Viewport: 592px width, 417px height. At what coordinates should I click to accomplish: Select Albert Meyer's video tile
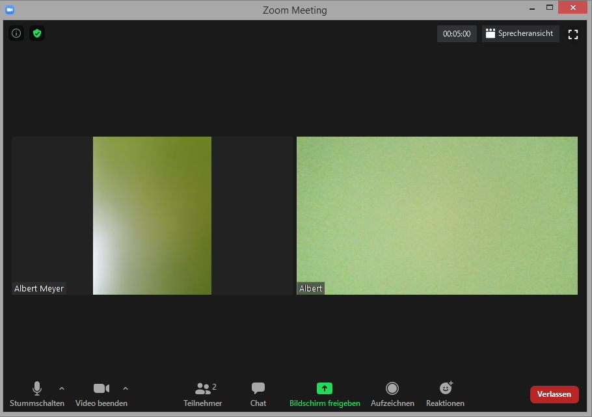[152, 215]
